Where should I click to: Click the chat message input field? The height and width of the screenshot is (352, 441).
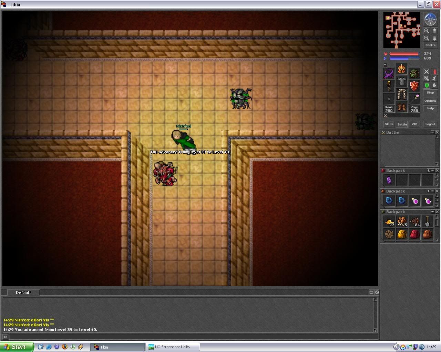[193, 337]
